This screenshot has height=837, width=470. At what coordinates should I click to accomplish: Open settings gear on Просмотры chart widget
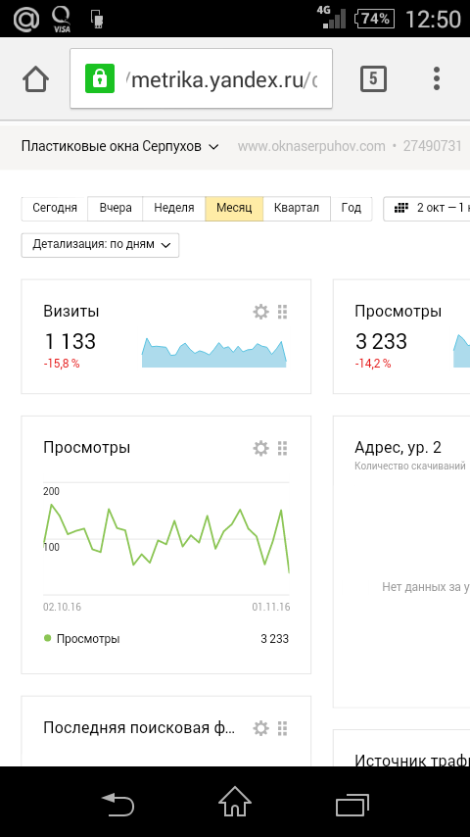click(x=260, y=449)
